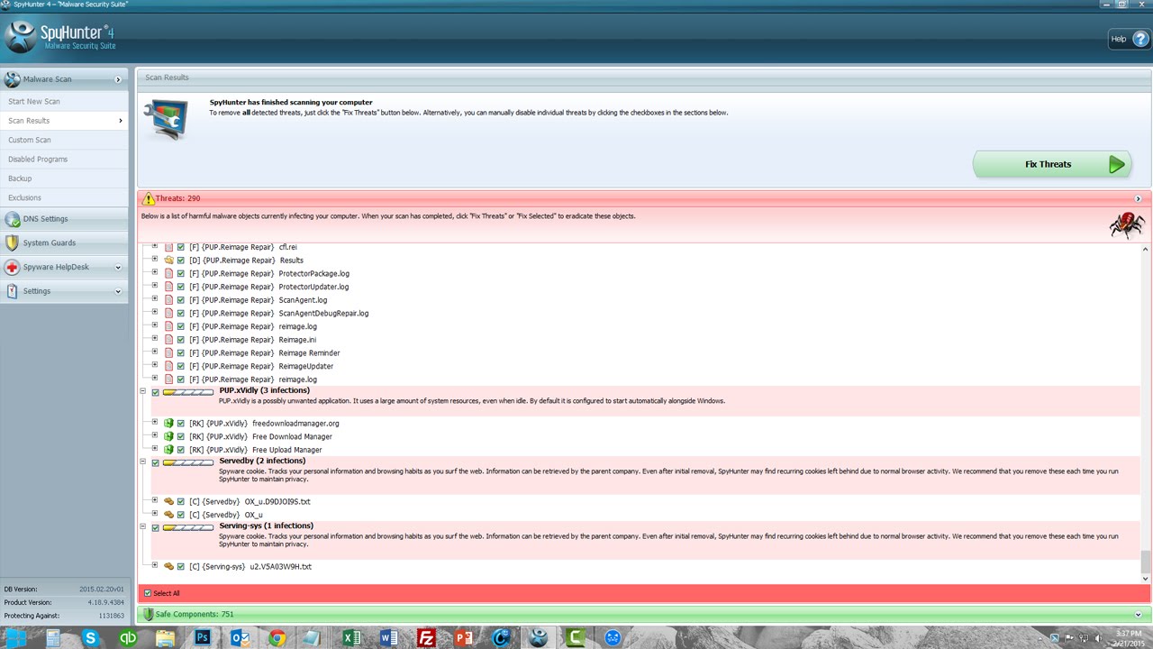Select Scan Results in sidebar
The image size is (1153, 649).
[64, 121]
